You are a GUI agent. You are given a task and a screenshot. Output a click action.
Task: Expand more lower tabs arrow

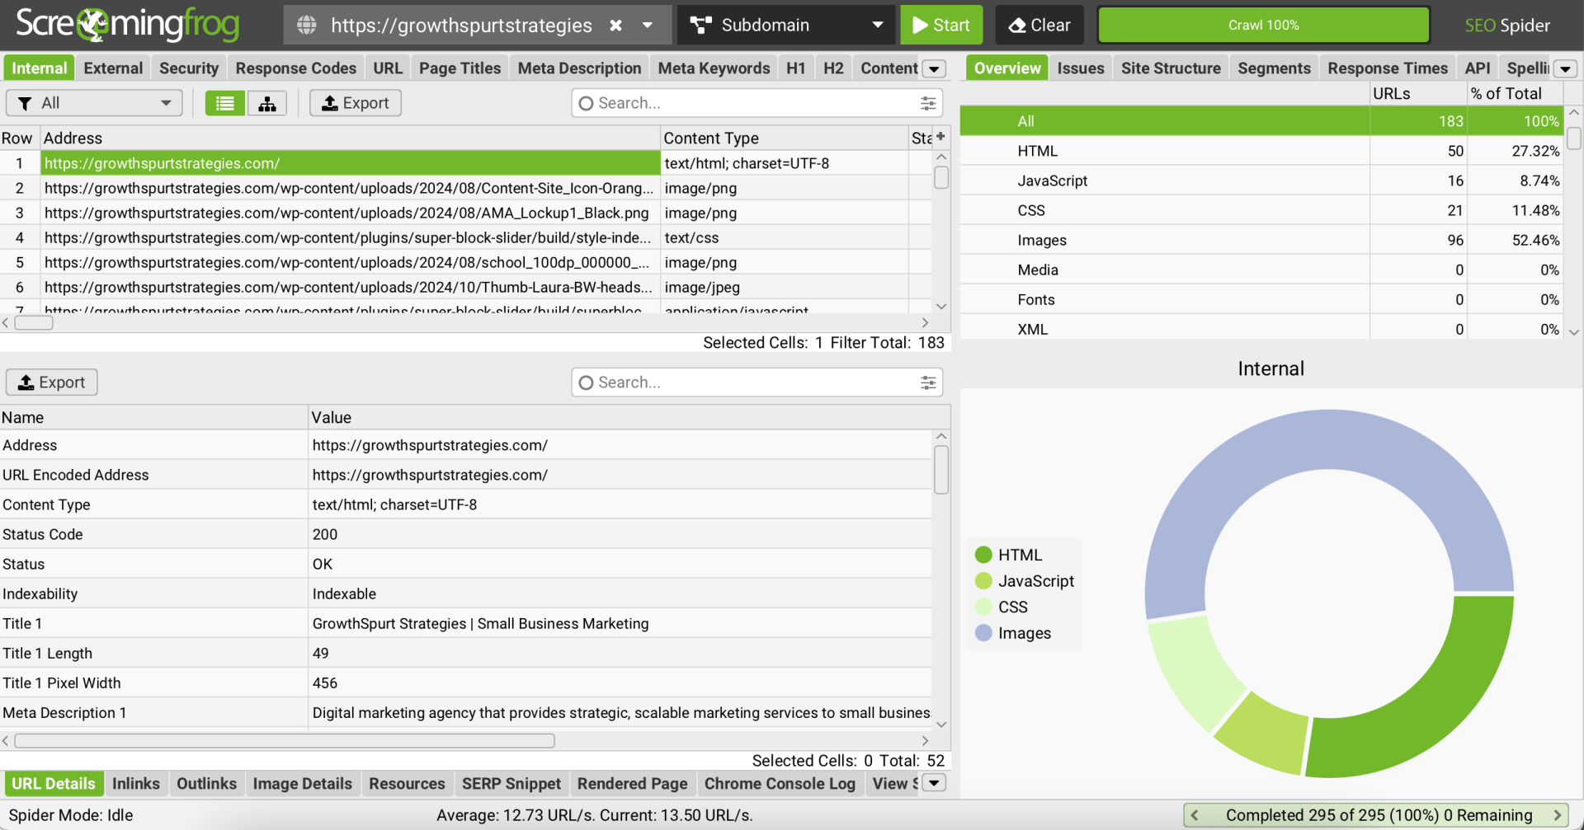pyautogui.click(x=934, y=783)
